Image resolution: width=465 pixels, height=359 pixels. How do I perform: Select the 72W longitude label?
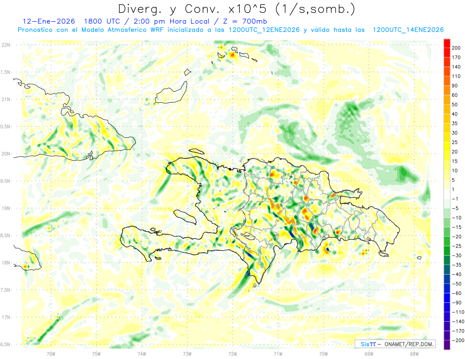click(x=232, y=353)
